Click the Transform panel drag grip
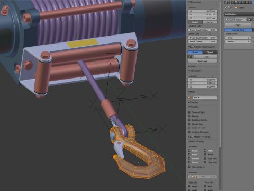 click(216, 2)
